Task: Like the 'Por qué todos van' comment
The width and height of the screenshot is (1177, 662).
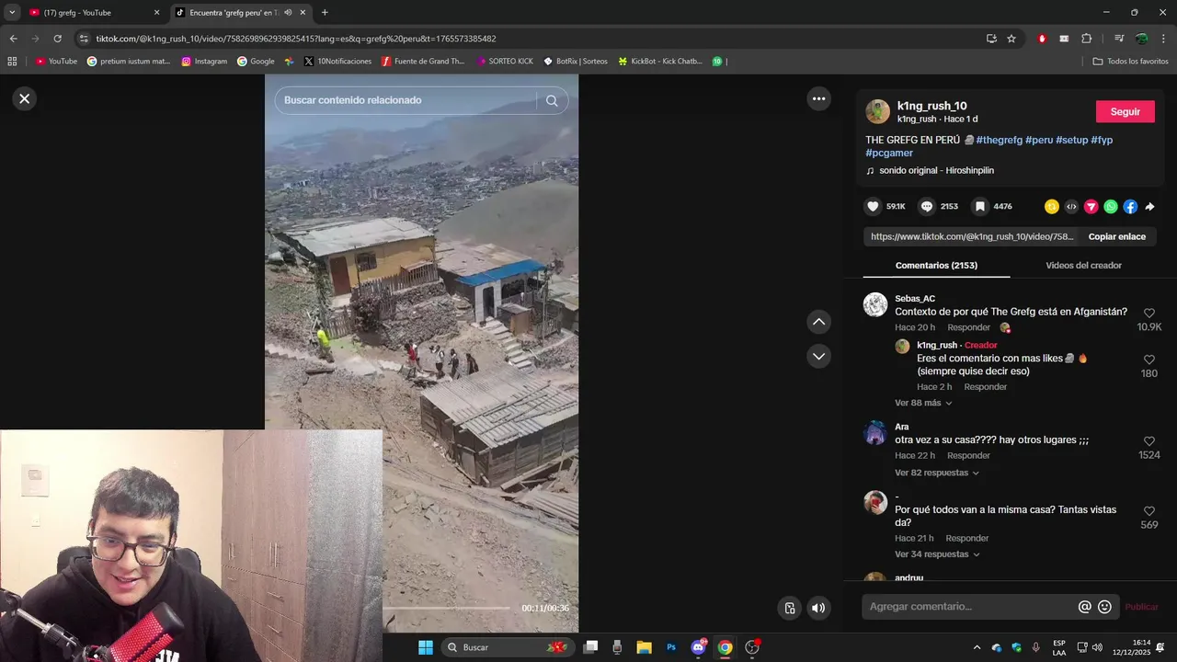Action: [x=1149, y=511]
